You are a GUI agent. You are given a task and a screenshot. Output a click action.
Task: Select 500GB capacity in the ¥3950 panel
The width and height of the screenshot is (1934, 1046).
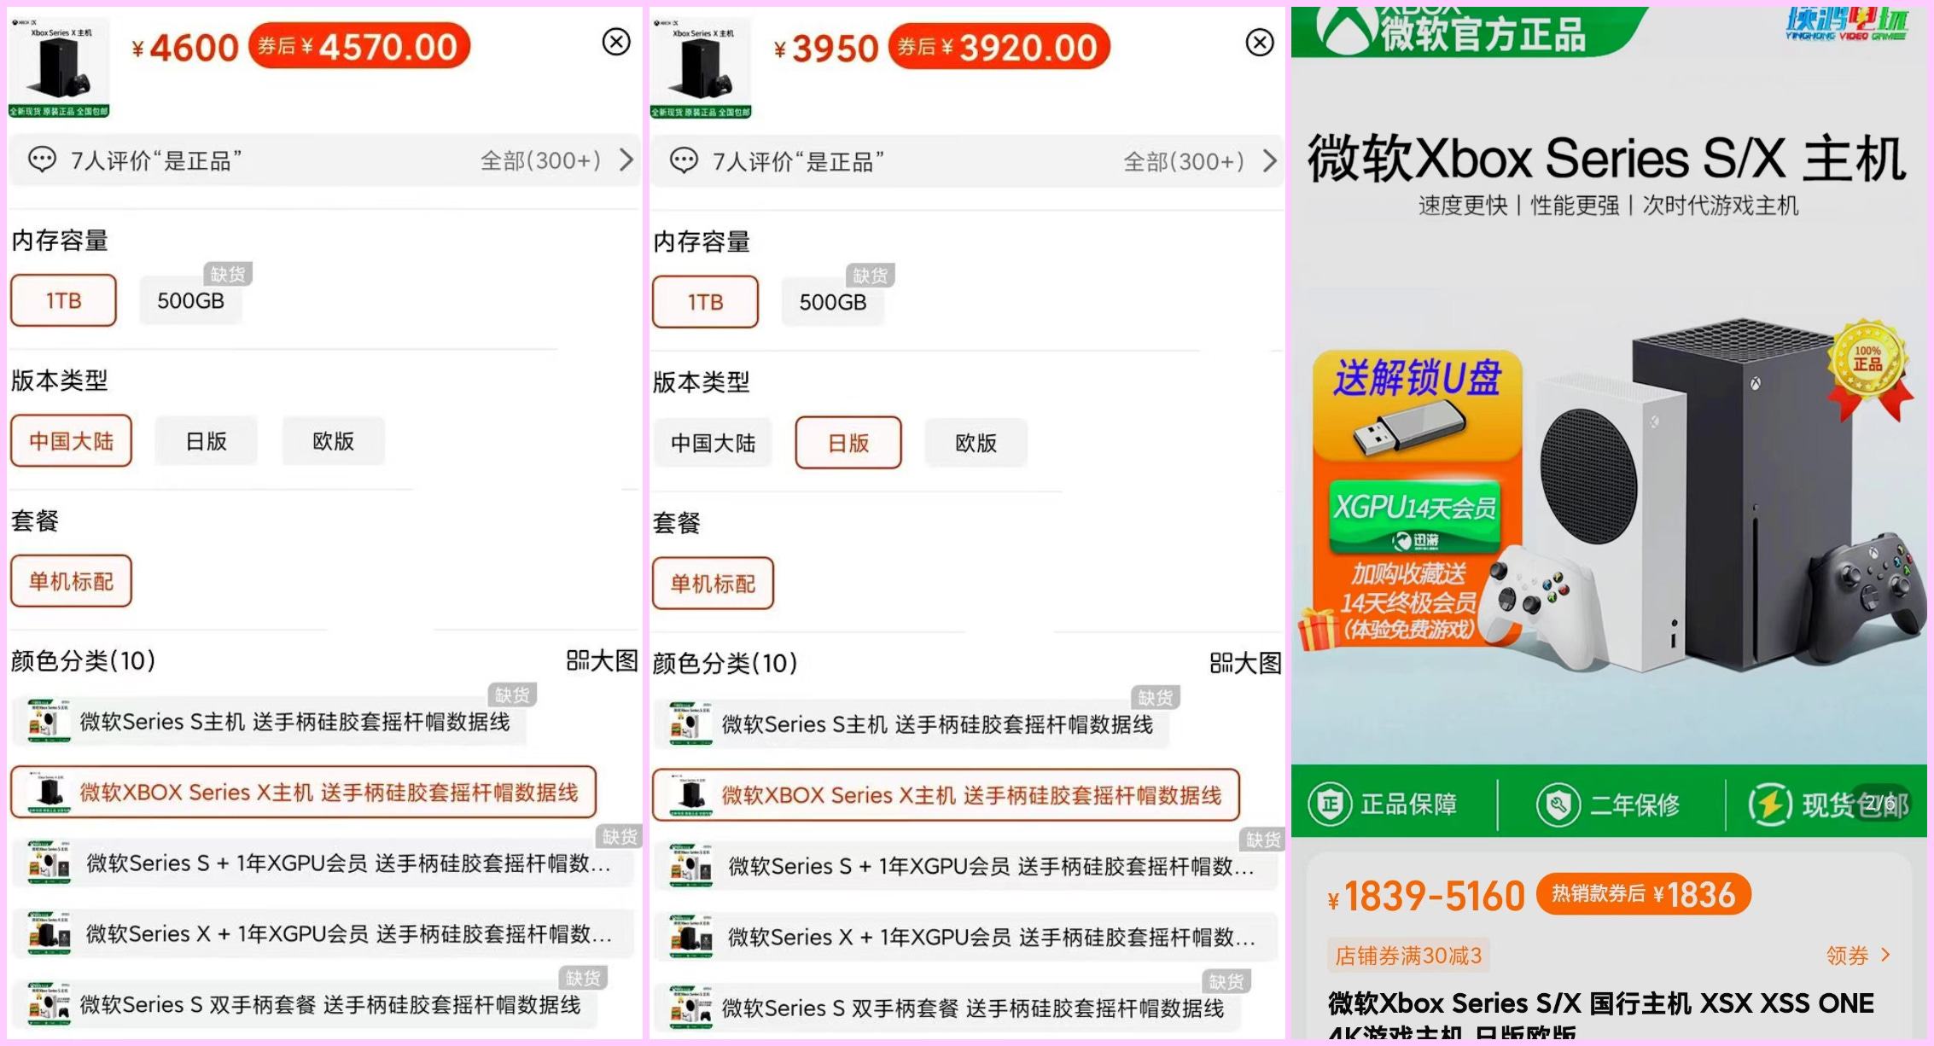pyautogui.click(x=833, y=302)
